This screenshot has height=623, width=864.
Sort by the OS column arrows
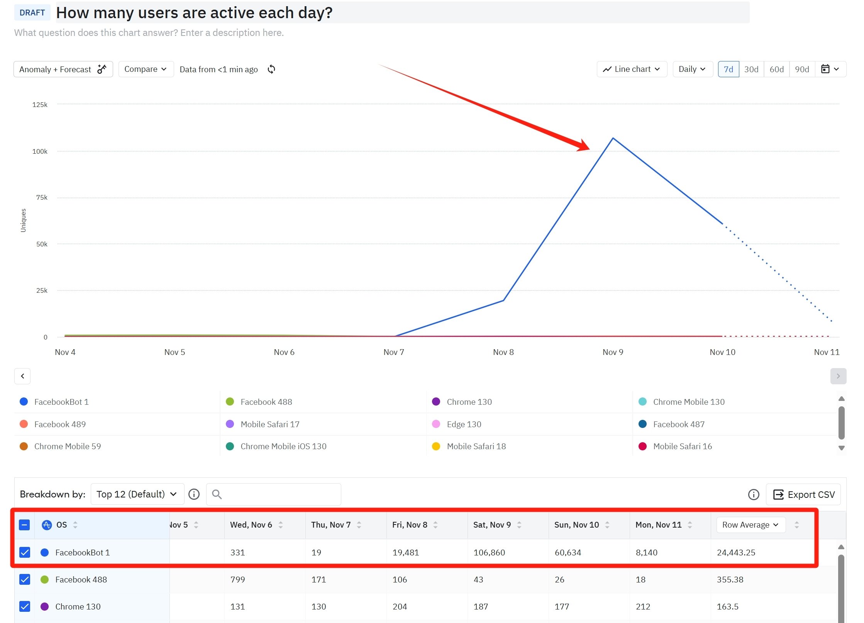click(x=75, y=525)
